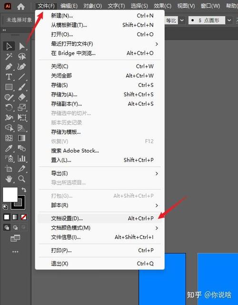Select the Width/Warp tool
The image size is (238, 305).
[9, 117]
